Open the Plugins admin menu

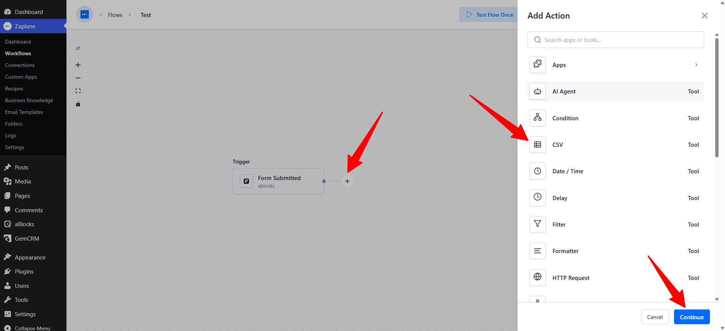24,272
